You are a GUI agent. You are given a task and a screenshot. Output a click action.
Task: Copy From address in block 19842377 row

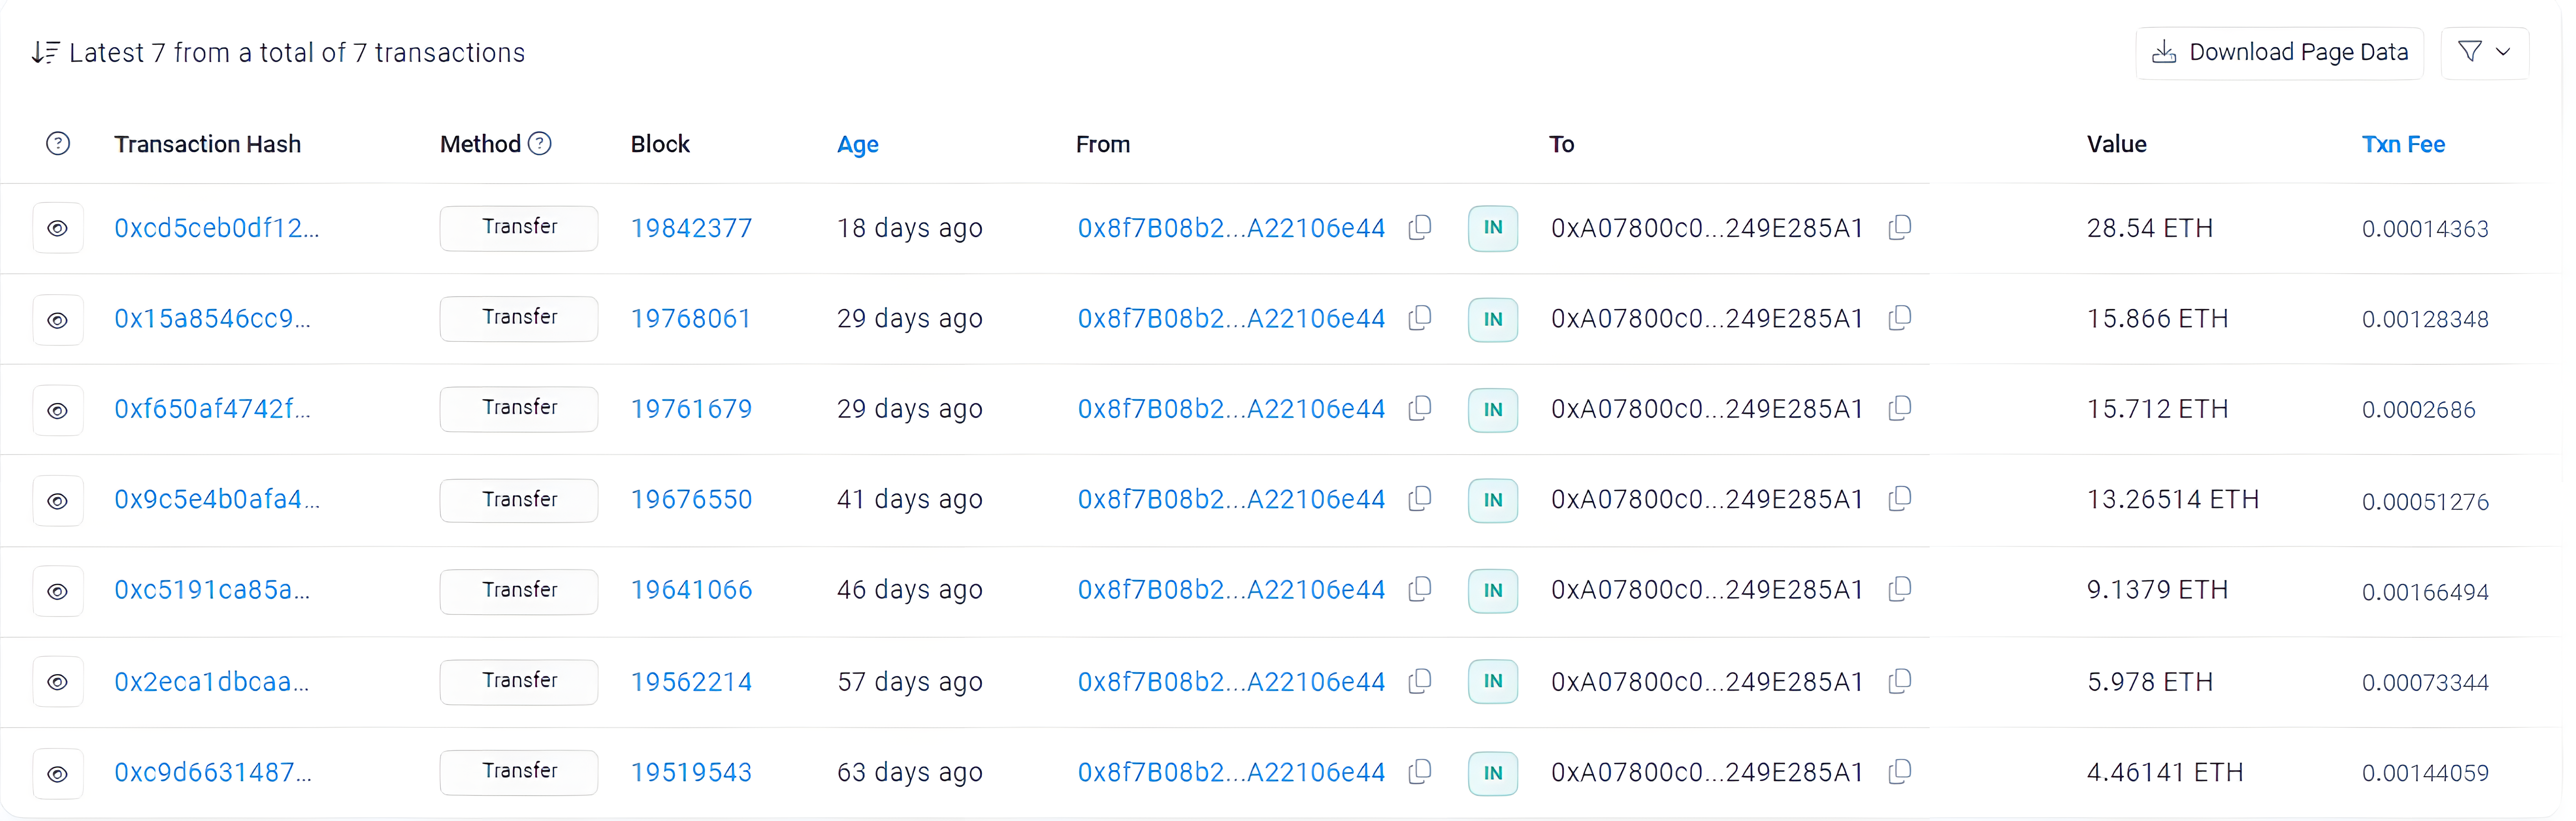click(x=1420, y=228)
